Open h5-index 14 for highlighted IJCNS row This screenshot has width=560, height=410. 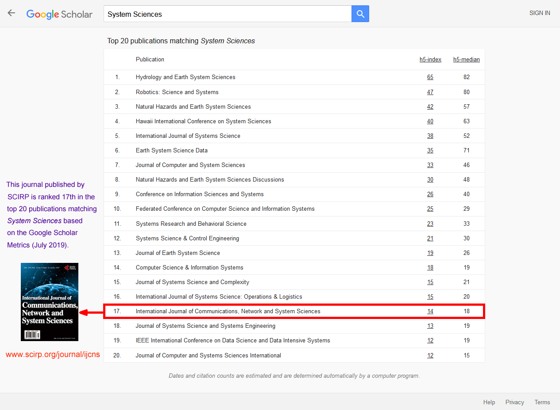[x=430, y=311]
